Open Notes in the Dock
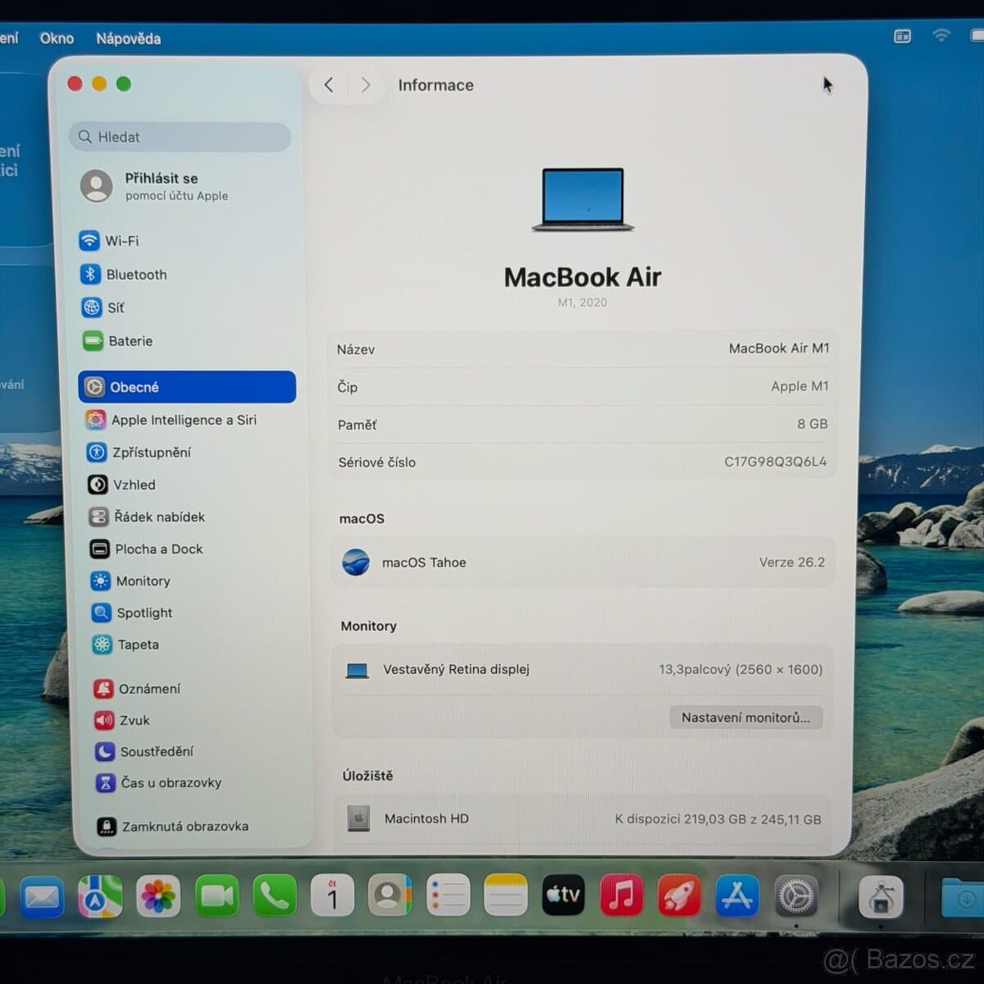Viewport: 984px width, 984px height. [x=505, y=895]
